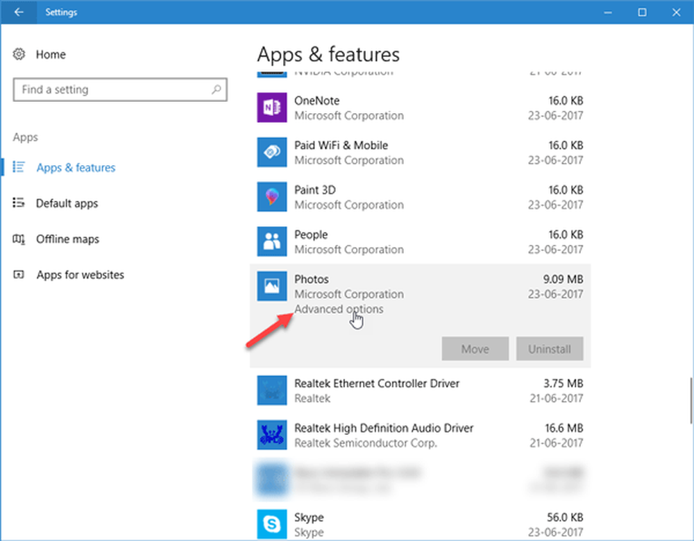Screen dimensions: 694x541
Task: Click the Paint 3D app icon
Action: point(272,197)
